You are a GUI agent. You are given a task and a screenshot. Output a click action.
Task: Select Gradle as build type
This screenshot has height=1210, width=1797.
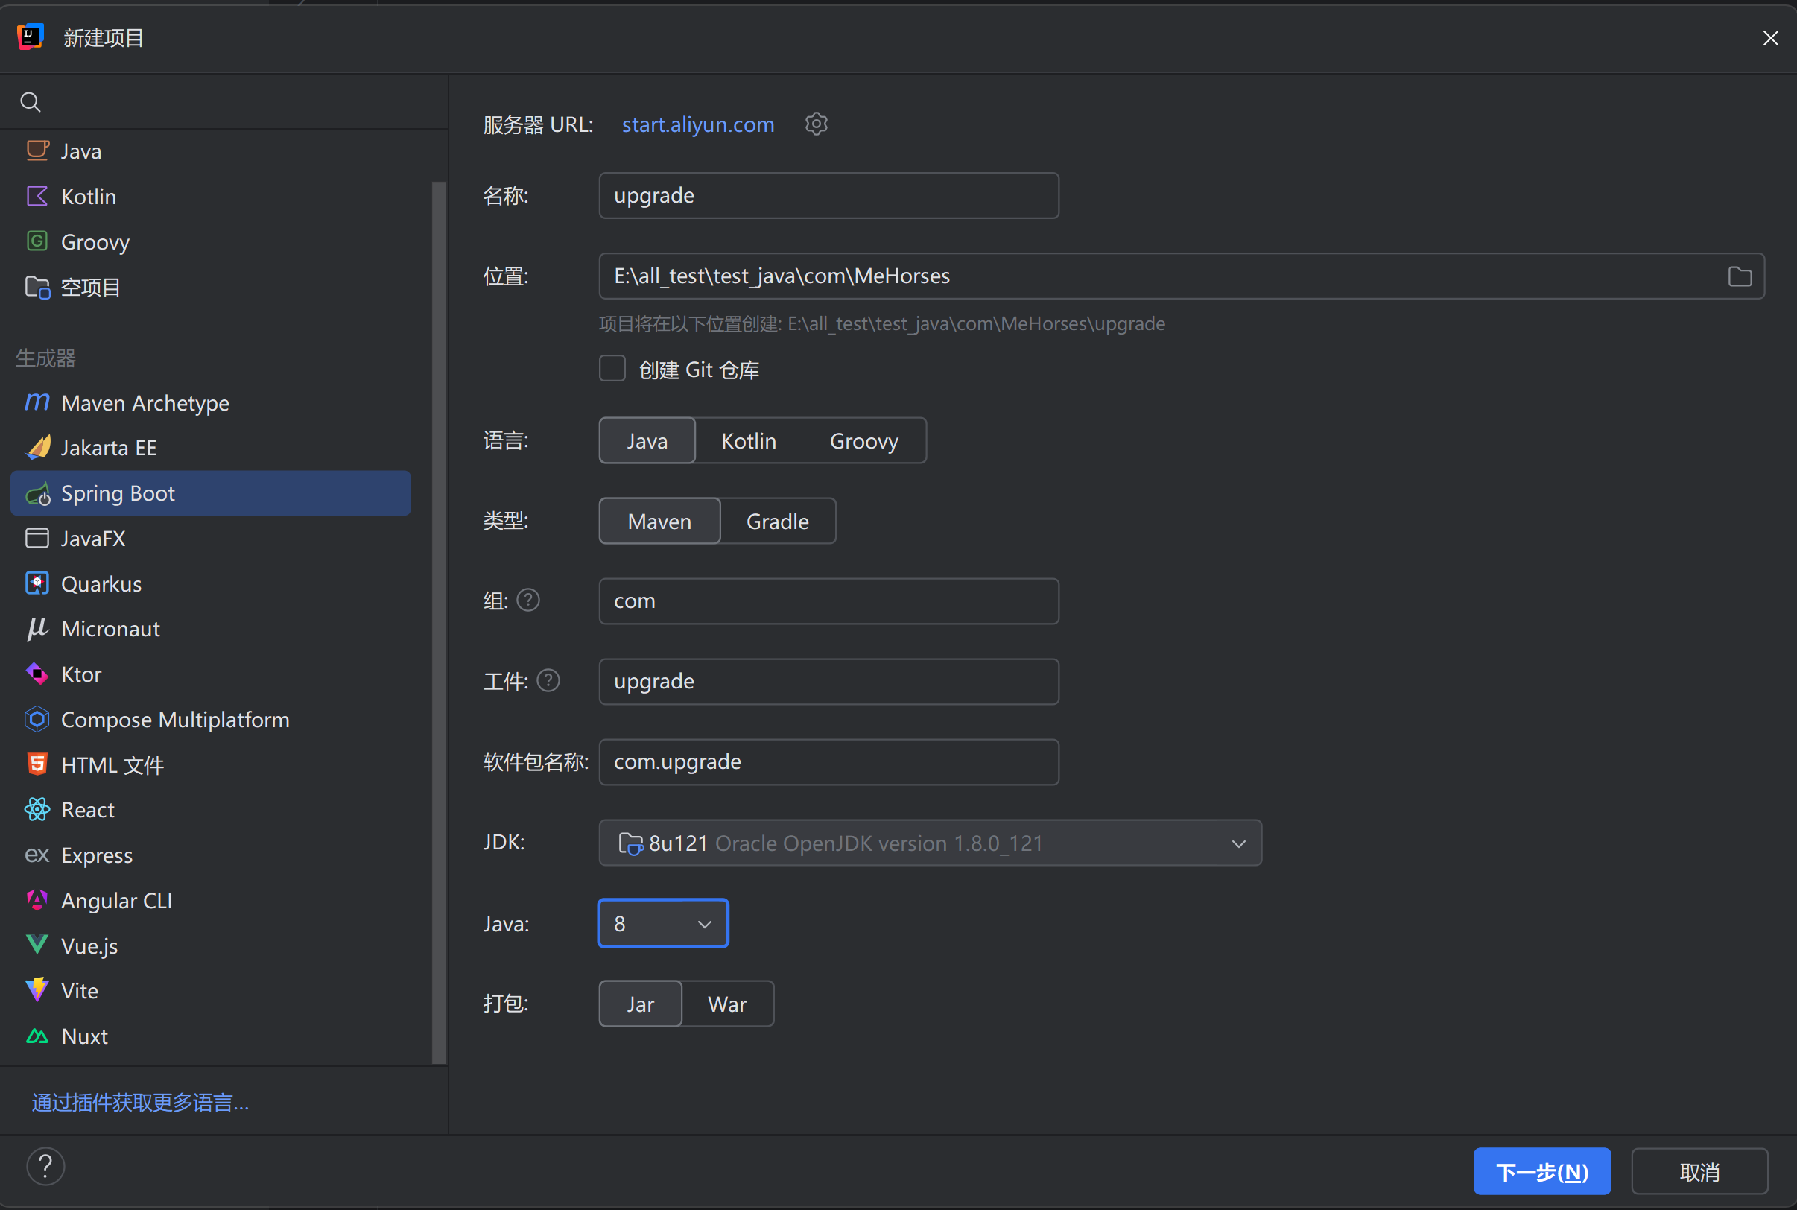tap(777, 522)
